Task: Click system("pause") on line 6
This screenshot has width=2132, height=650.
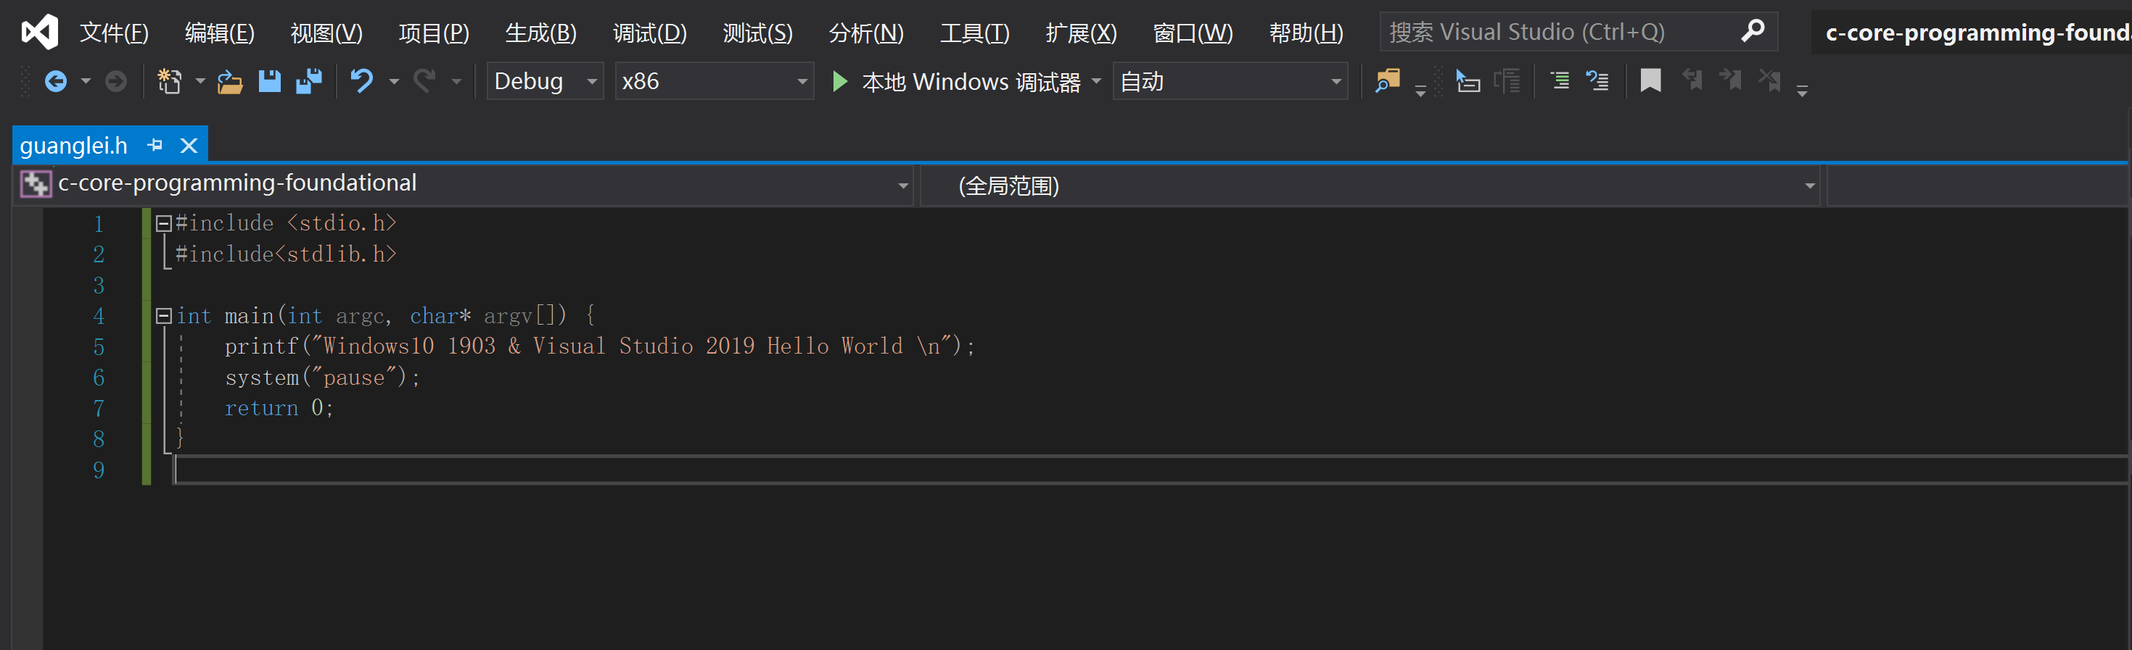Action: pyautogui.click(x=323, y=377)
